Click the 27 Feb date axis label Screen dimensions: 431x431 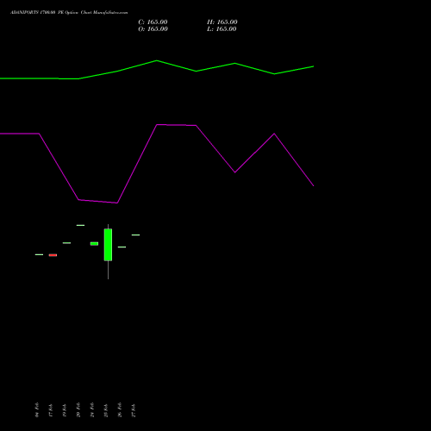(134, 410)
